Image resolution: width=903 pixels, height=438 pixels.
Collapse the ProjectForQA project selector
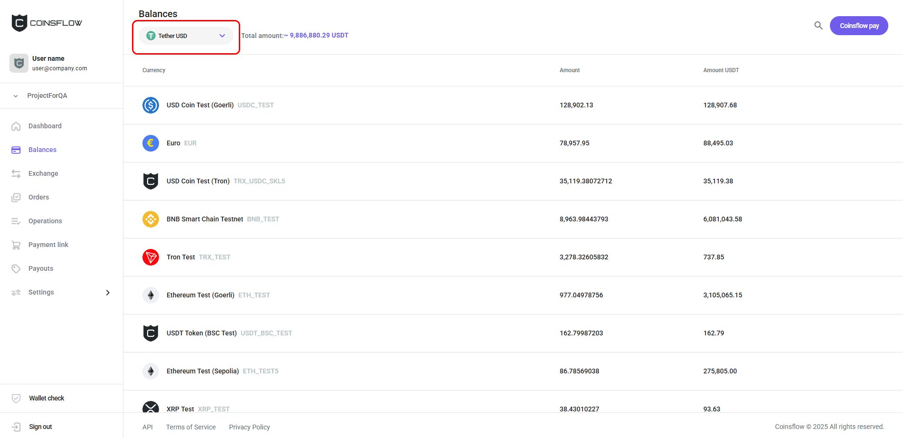pyautogui.click(x=16, y=96)
